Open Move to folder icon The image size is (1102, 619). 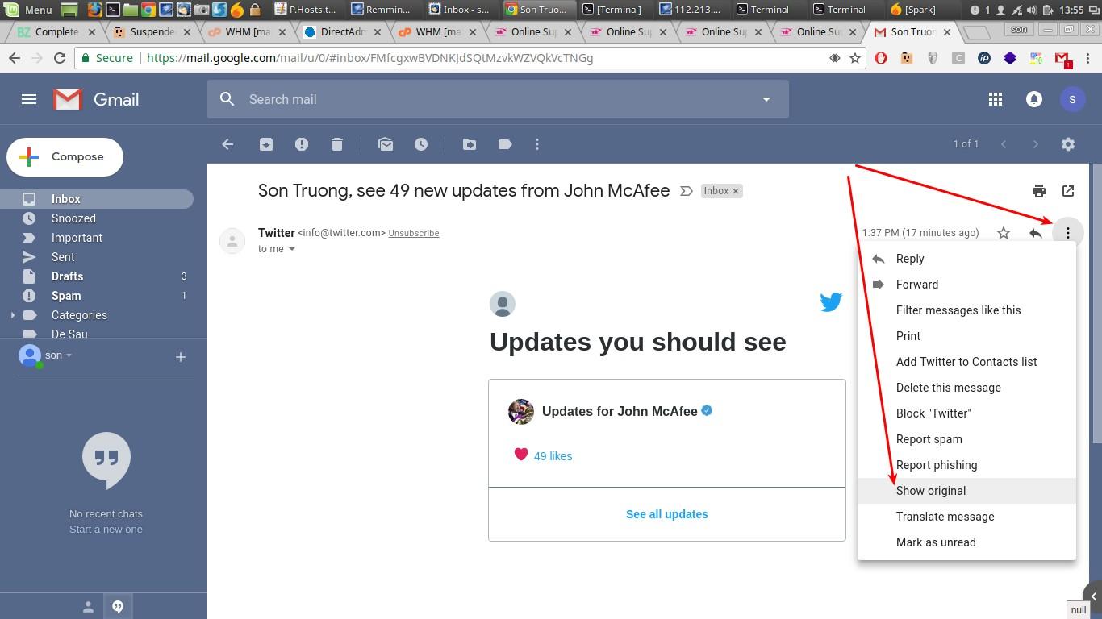[x=470, y=144]
